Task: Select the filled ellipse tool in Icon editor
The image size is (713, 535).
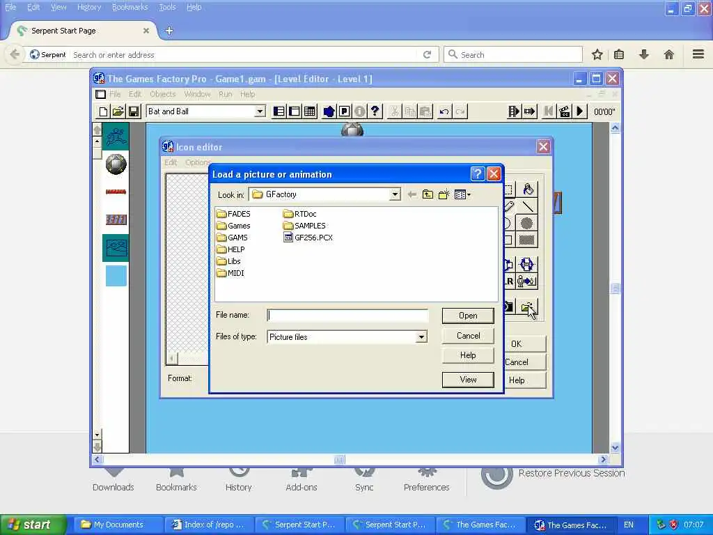Action: coord(527,223)
